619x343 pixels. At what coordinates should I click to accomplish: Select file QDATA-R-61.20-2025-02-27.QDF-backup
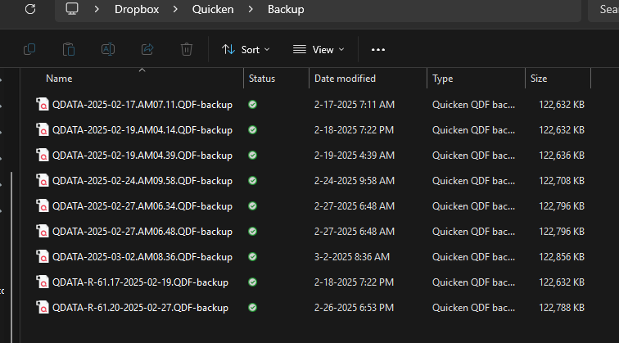(x=140, y=308)
